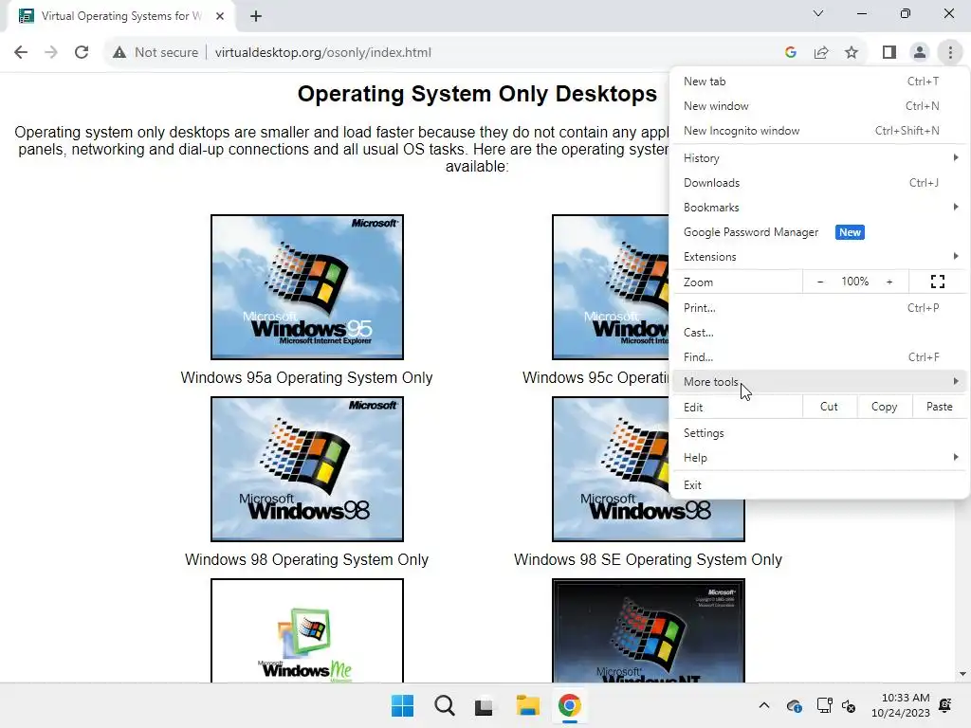Click the Chrome icon on taskbar
Image resolution: width=971 pixels, height=728 pixels.
pyautogui.click(x=569, y=705)
